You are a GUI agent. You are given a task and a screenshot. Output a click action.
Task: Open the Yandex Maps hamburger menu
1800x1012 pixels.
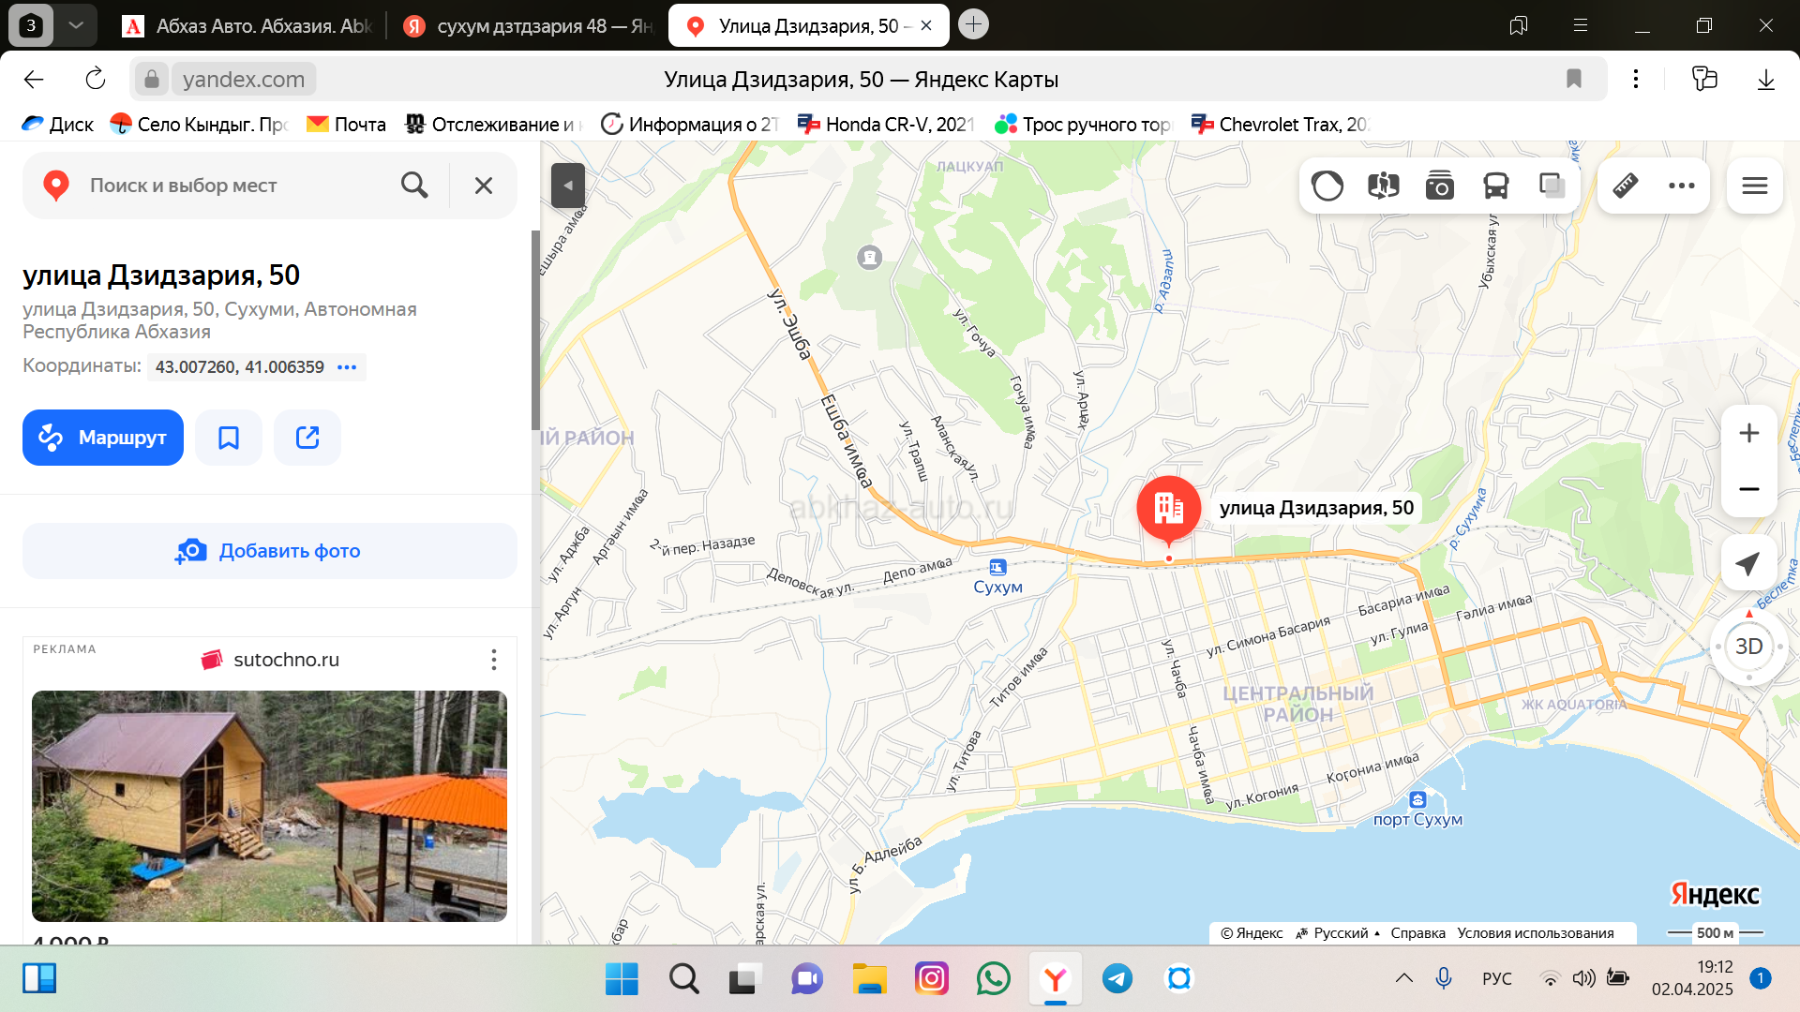pyautogui.click(x=1754, y=186)
